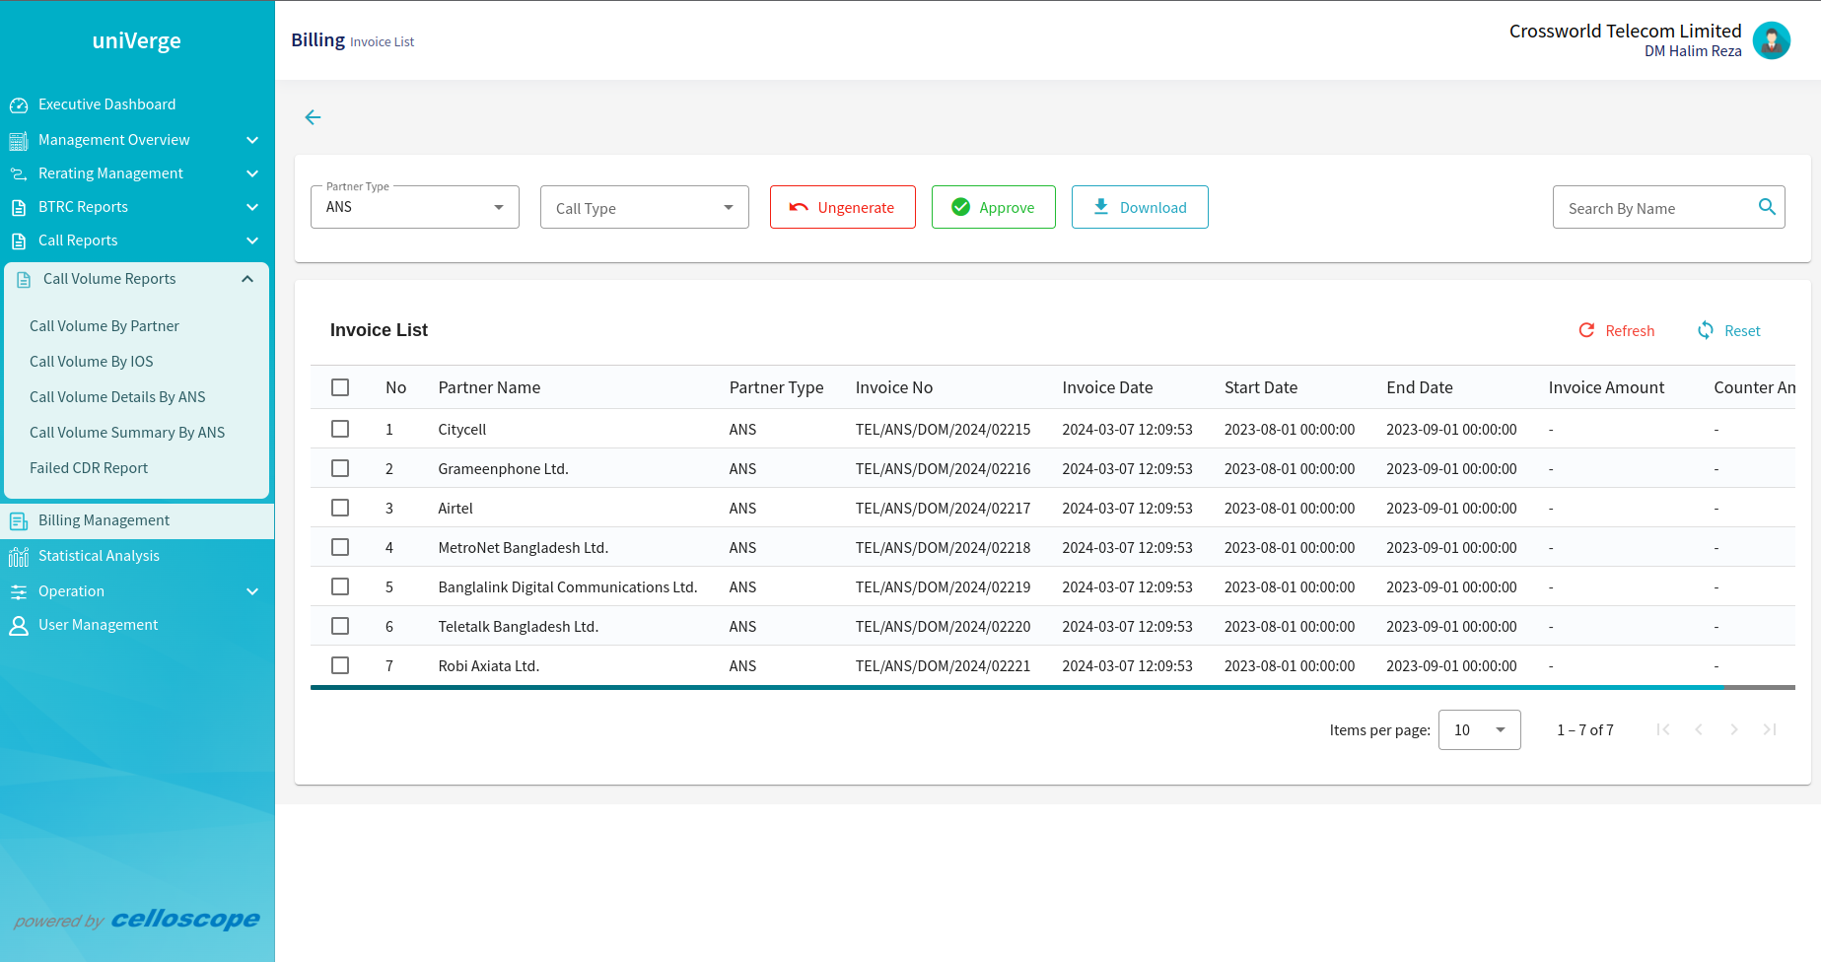Expand the Rerating Management chevron
Screen dimensions: 1821x962
(x=252, y=173)
